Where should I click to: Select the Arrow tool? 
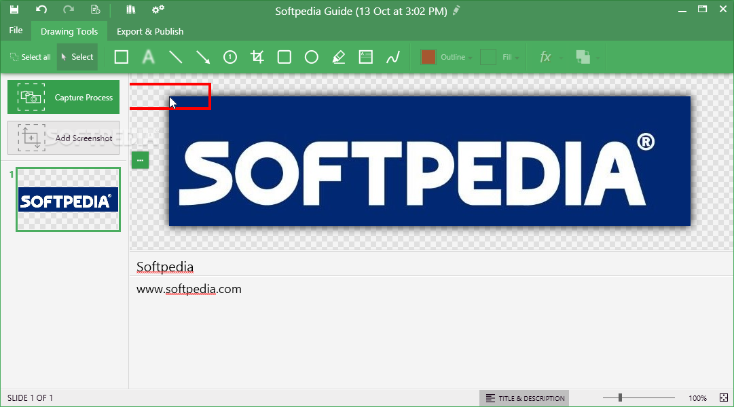(203, 57)
